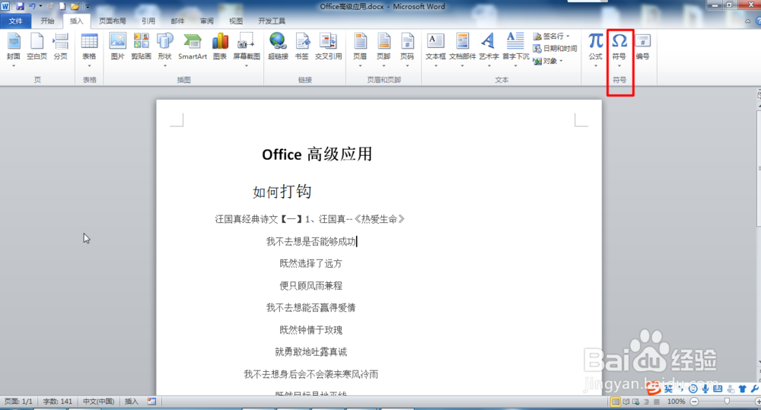The width and height of the screenshot is (761, 410).
Task: Insert a bookmark (书签)
Action: (x=302, y=46)
